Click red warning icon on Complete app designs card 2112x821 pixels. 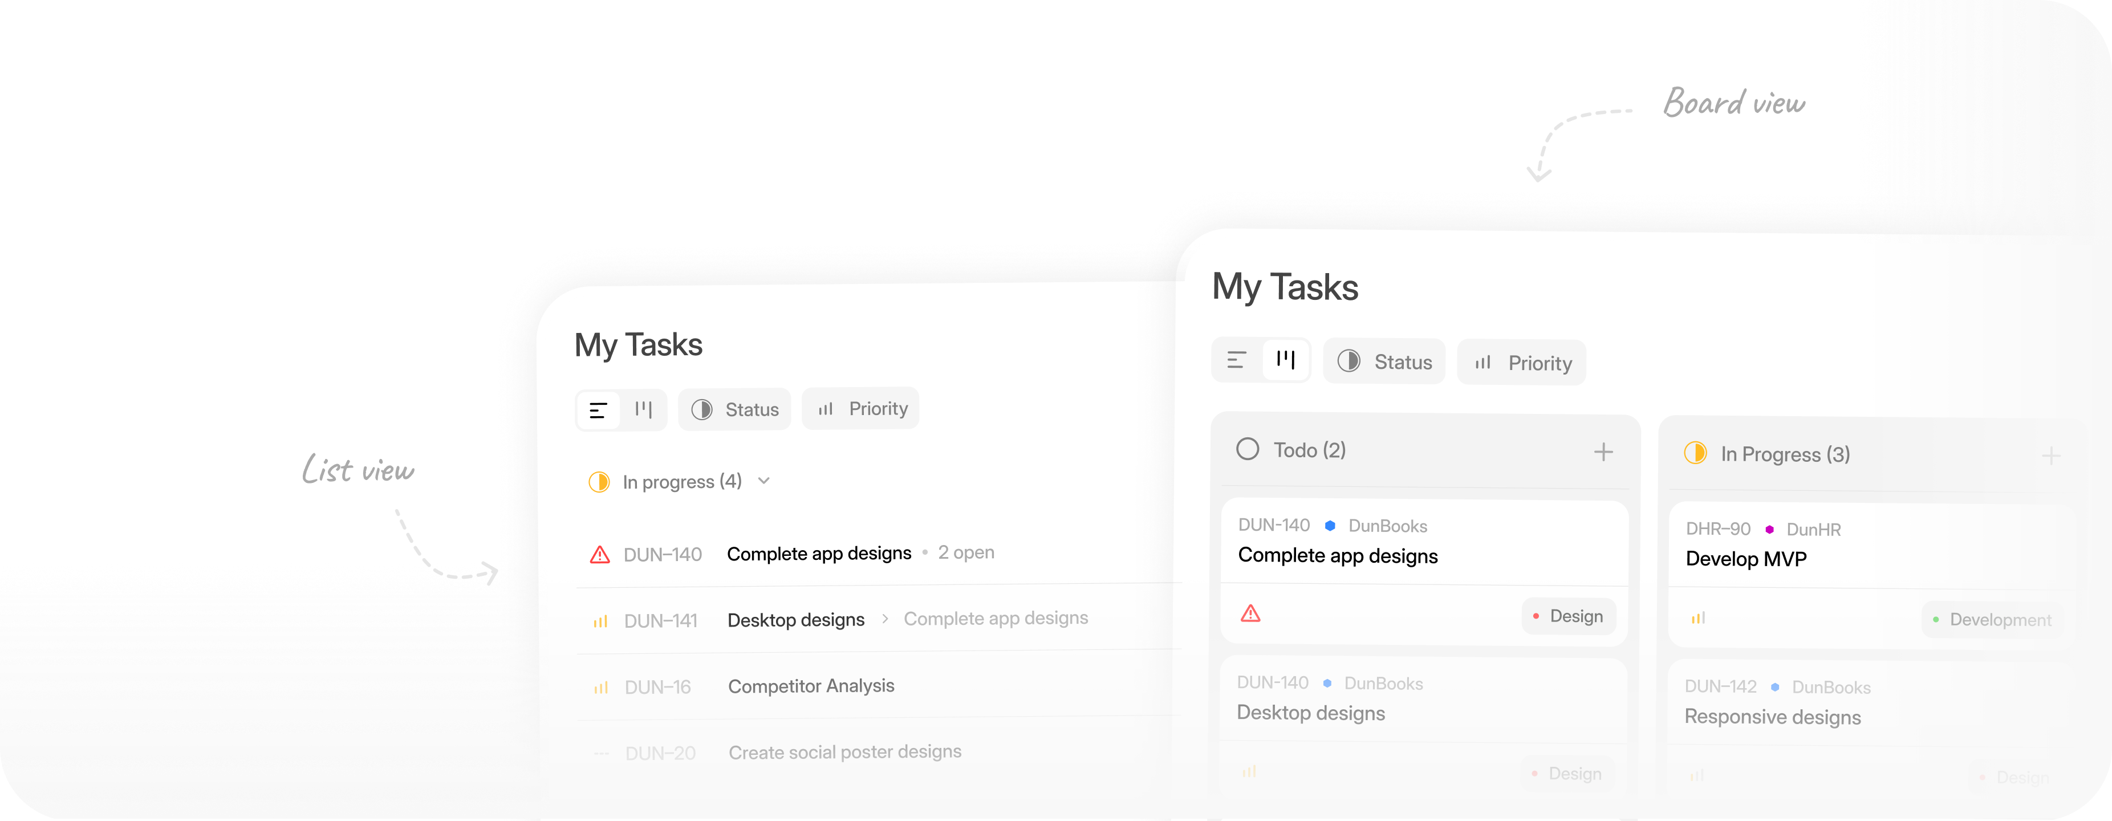click(x=1250, y=613)
